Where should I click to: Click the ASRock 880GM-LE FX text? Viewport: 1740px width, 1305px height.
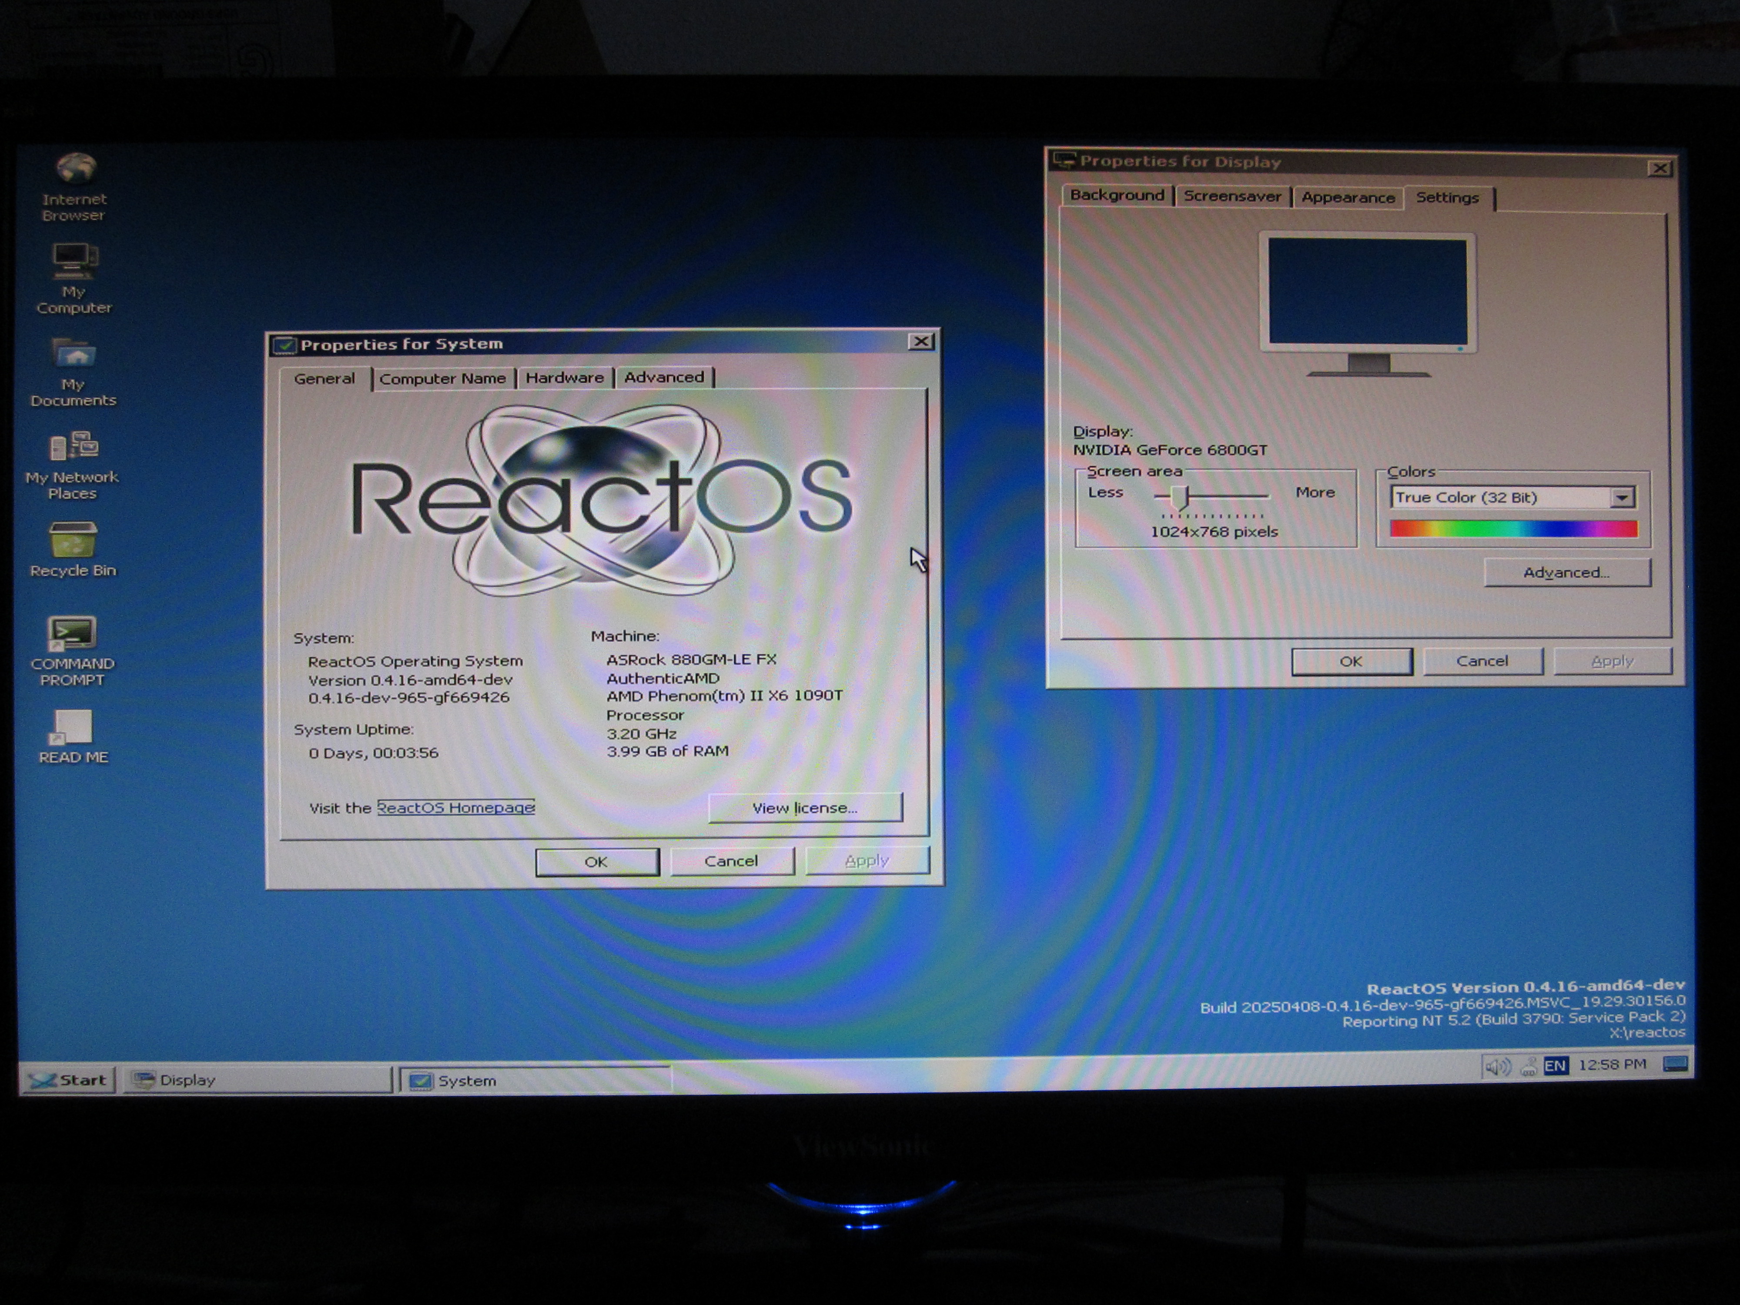pos(692,659)
